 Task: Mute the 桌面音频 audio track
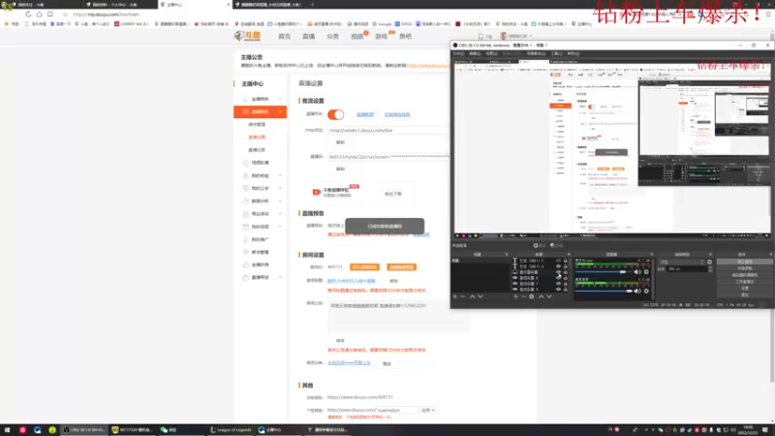point(637,291)
